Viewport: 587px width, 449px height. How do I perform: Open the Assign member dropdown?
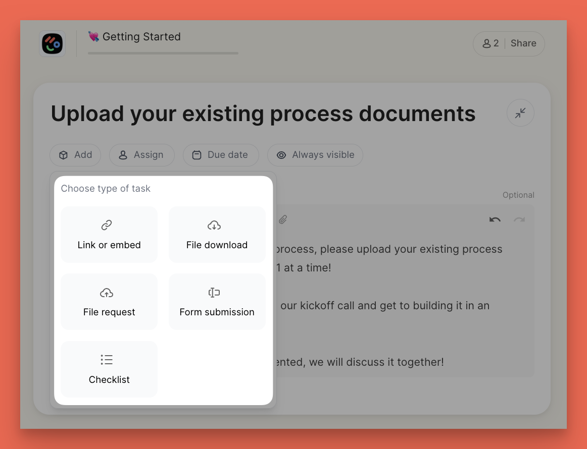click(141, 155)
